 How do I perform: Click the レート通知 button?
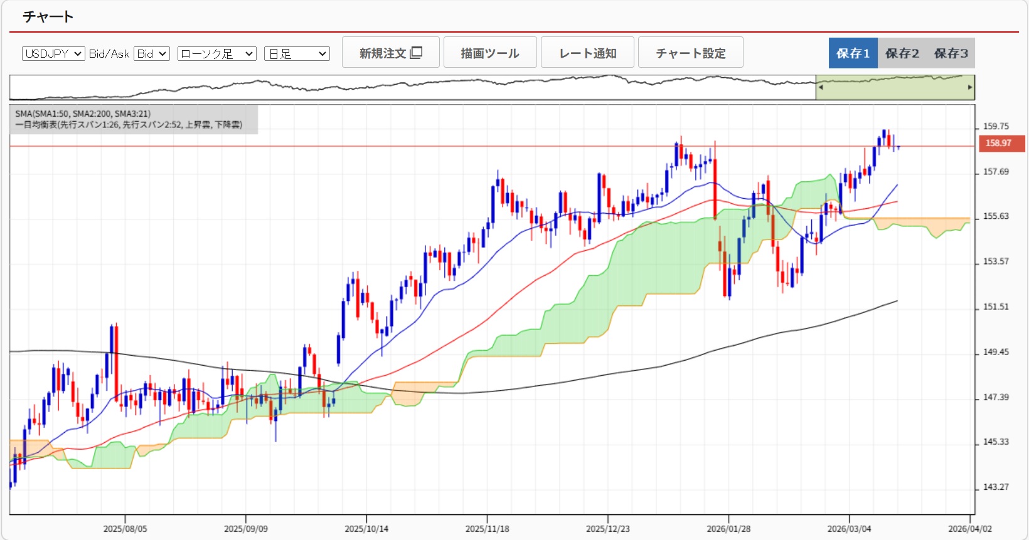tap(587, 53)
